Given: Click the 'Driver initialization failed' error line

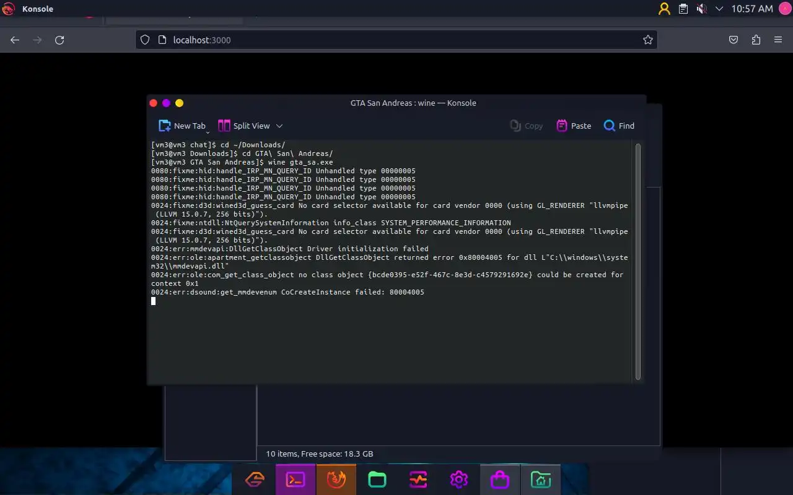Looking at the screenshot, I should (x=290, y=249).
